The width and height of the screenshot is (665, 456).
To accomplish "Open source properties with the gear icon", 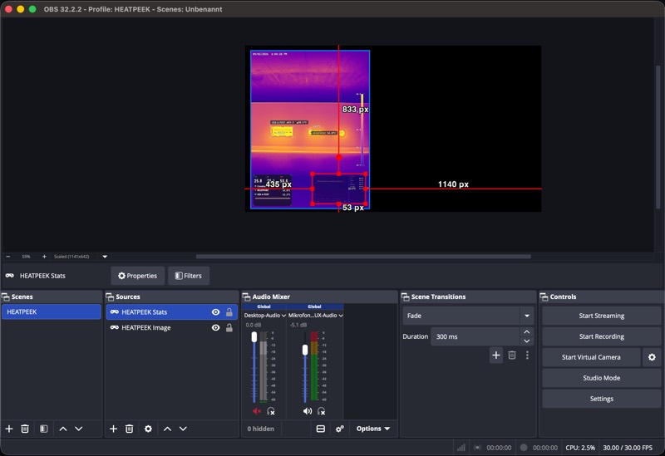I will click(x=148, y=429).
